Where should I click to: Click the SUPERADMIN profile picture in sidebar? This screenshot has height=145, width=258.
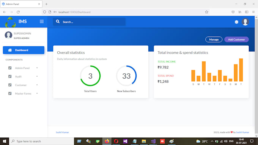point(8,35)
